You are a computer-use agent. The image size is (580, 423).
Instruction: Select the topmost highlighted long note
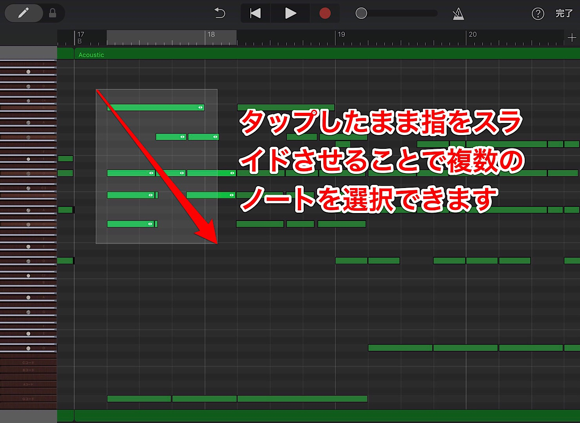[156, 107]
